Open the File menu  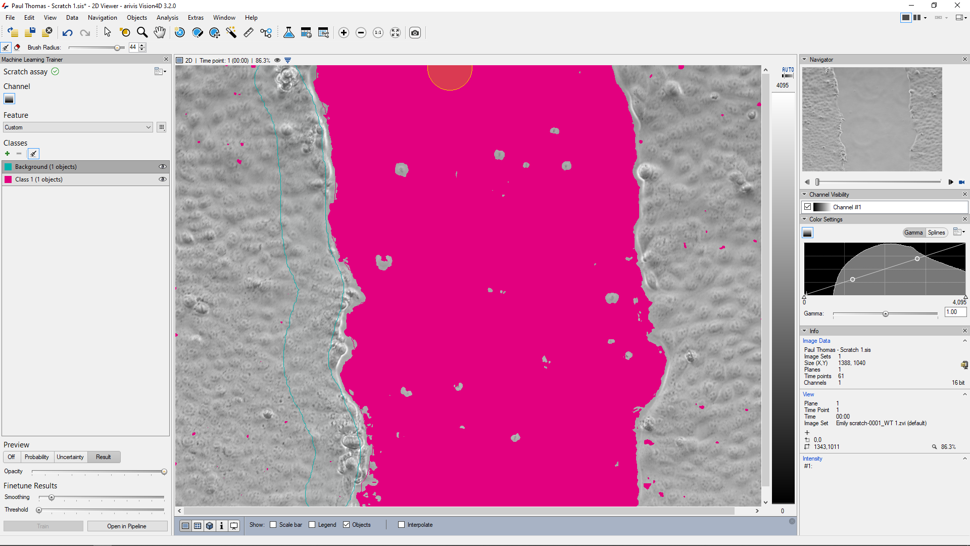point(10,18)
